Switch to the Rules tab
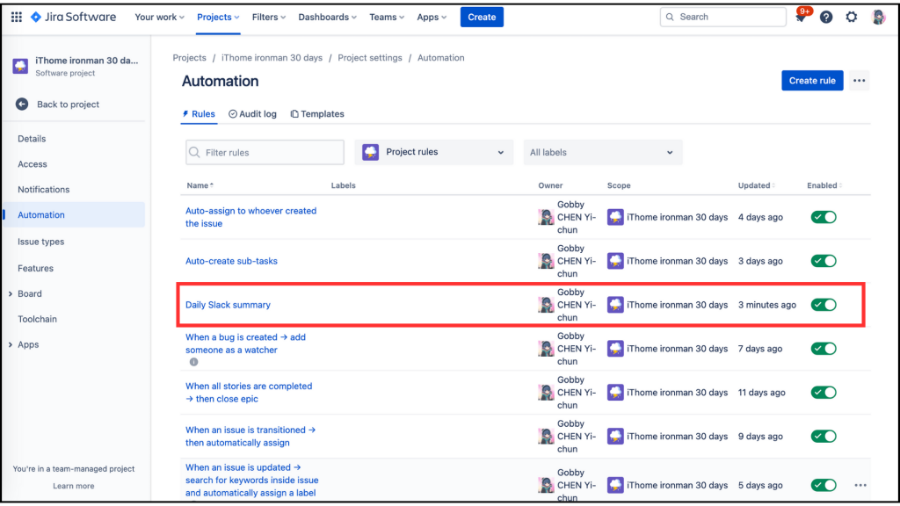This screenshot has width=900, height=506. tap(199, 114)
